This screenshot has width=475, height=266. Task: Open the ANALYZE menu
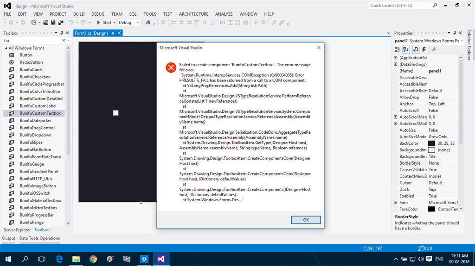pyautogui.click(x=224, y=14)
